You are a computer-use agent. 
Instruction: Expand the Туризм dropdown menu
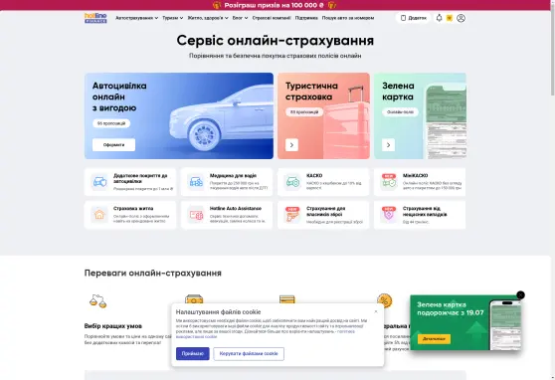(x=173, y=18)
